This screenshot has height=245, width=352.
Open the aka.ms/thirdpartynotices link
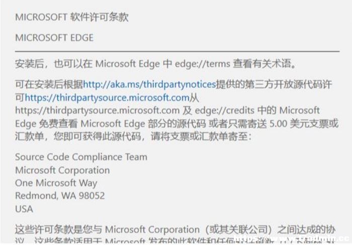(149, 84)
